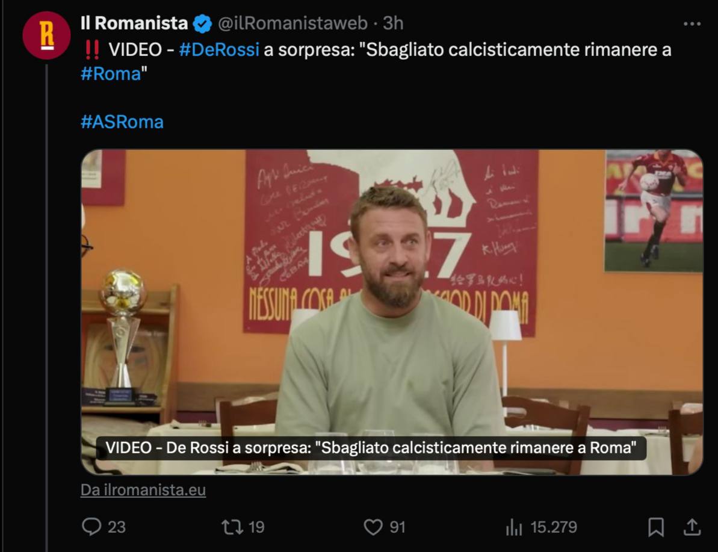Open the #Roma hashtag

pos(111,74)
